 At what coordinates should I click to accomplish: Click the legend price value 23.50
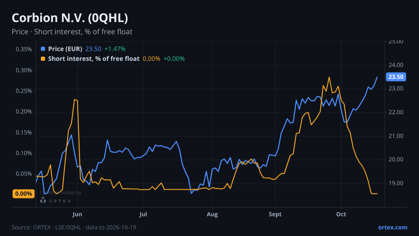pos(93,49)
